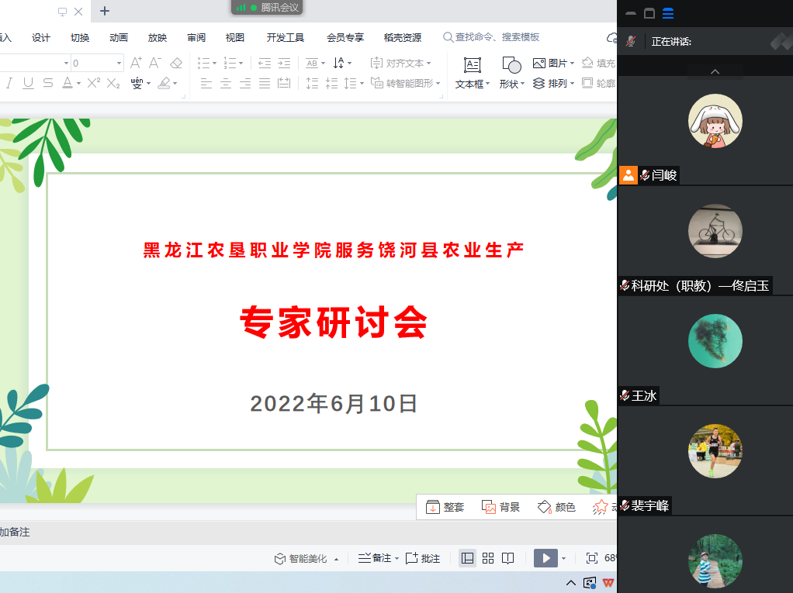The width and height of the screenshot is (793, 593).
Task: Click the 轮廓 outline button
Action: tap(598, 84)
